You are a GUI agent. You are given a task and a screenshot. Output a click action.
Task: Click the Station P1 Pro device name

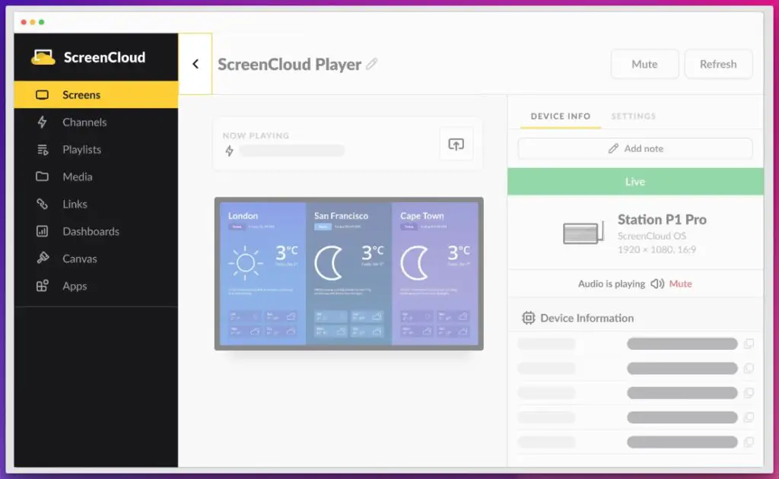(x=662, y=220)
